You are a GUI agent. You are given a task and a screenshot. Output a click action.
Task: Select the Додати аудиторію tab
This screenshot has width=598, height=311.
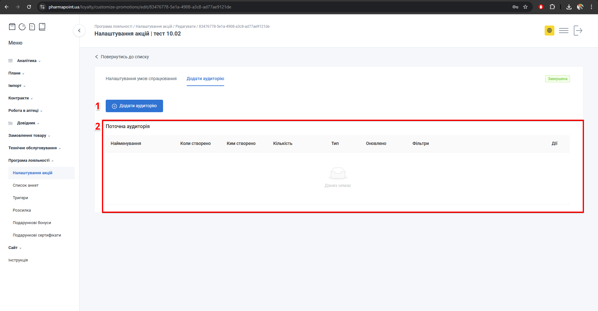tap(205, 79)
